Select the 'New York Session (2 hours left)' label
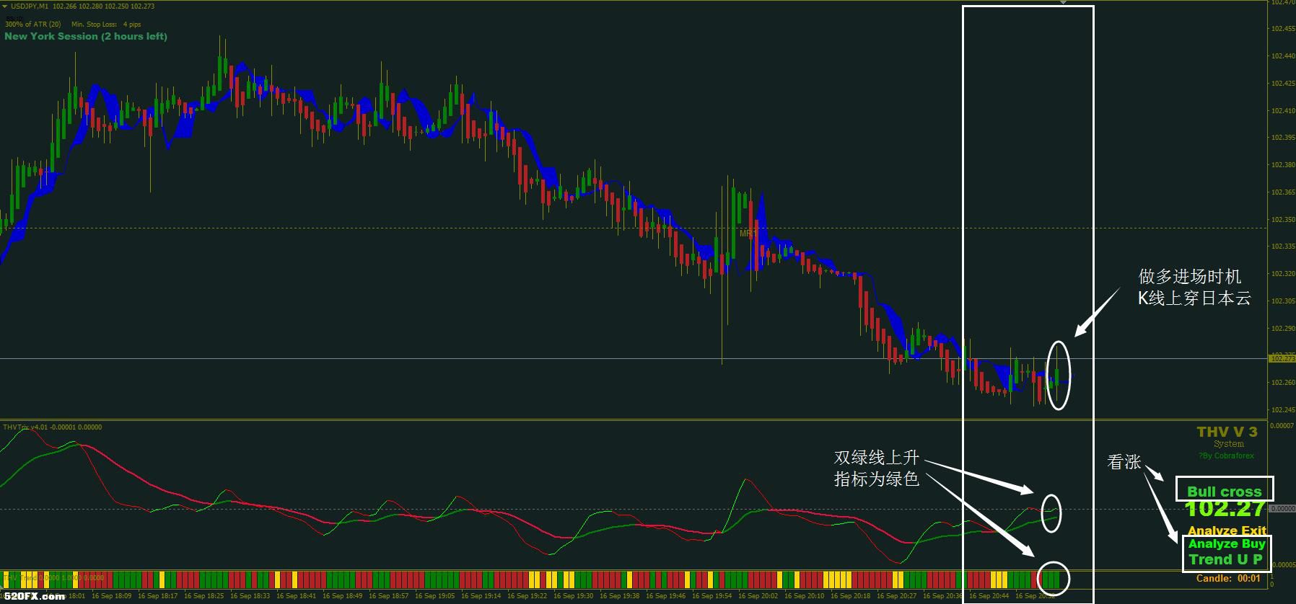 86,36
